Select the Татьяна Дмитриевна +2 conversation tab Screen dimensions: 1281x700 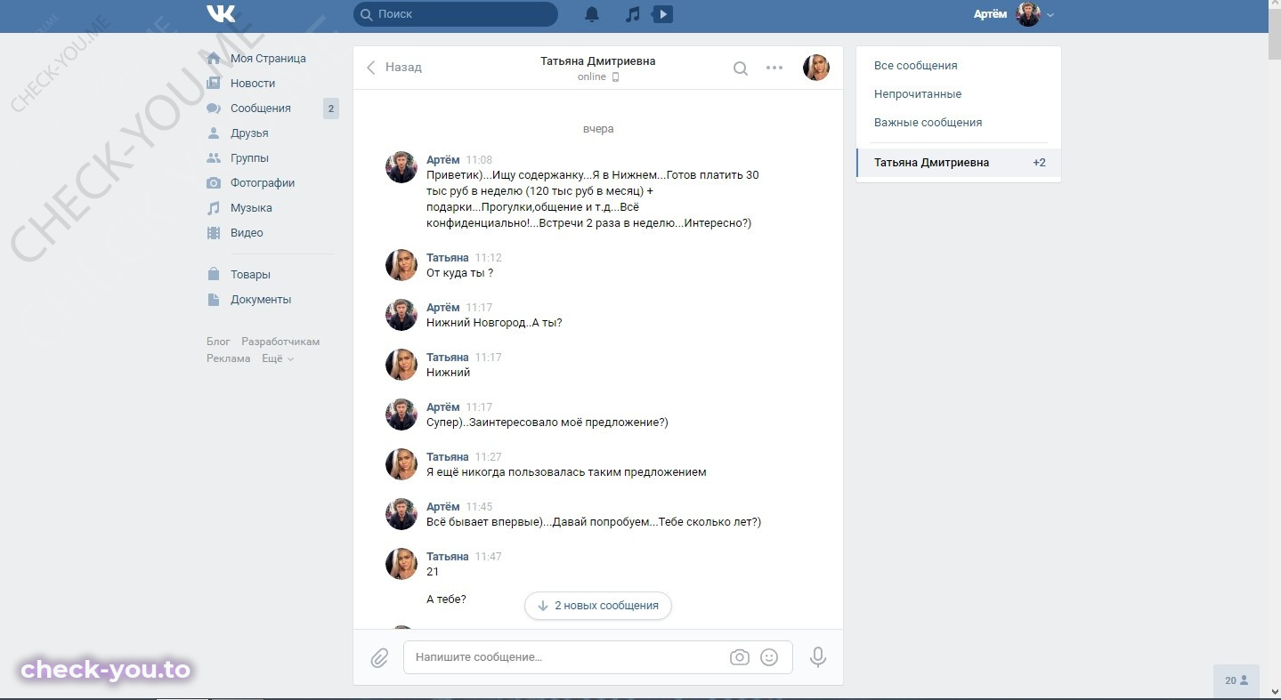[x=959, y=163]
